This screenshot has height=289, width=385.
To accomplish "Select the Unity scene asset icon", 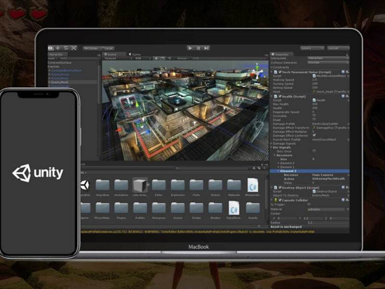I will coord(85,185).
